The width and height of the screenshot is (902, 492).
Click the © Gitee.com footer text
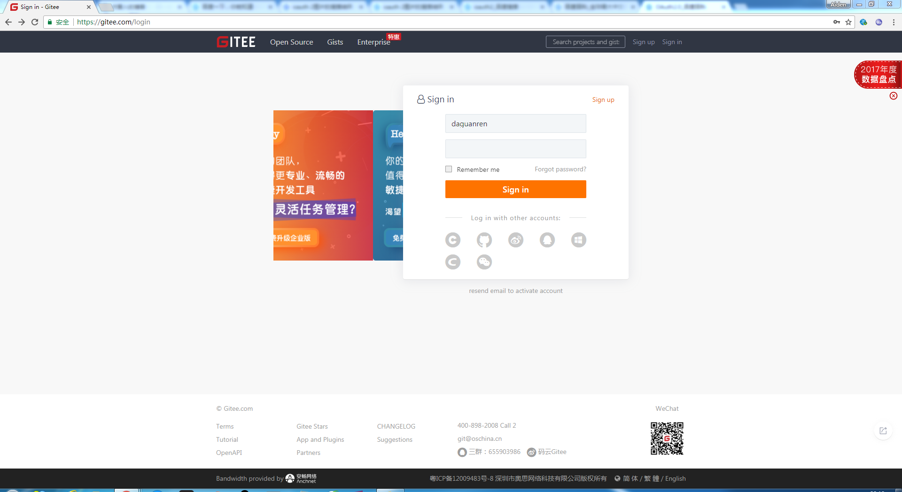(234, 408)
